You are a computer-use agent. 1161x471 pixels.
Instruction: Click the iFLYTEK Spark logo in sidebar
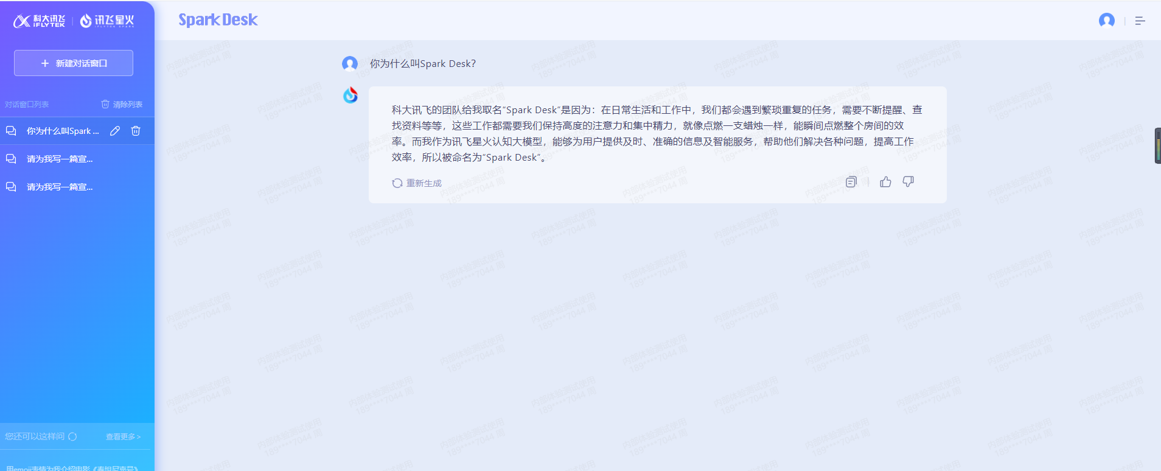pos(107,21)
